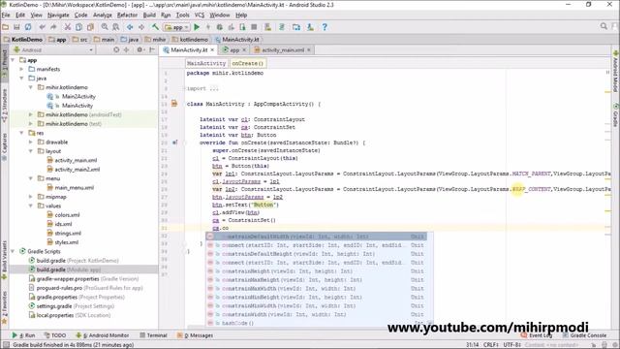
Task: Switch to the app editor tab
Action: (234, 50)
